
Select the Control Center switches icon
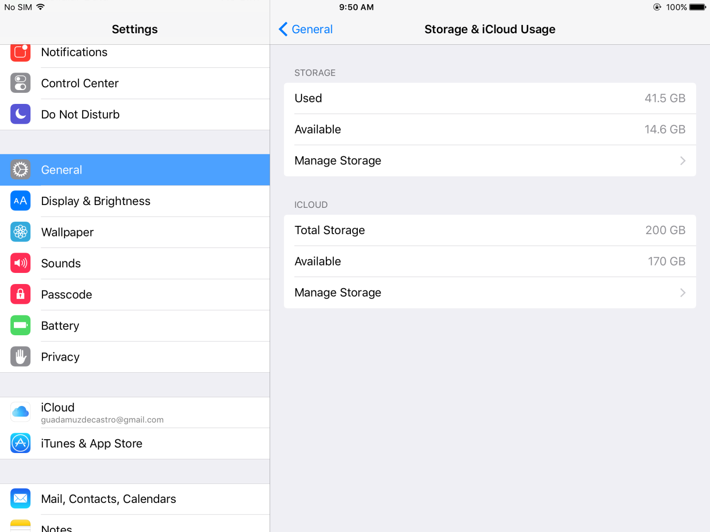[x=20, y=83]
